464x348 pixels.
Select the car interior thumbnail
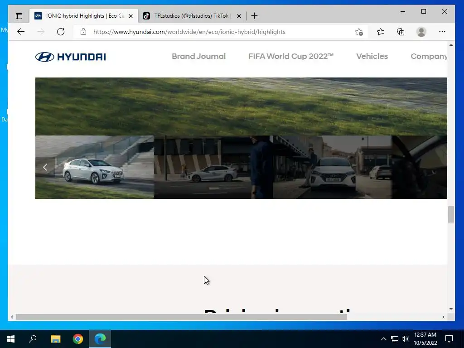click(x=419, y=167)
